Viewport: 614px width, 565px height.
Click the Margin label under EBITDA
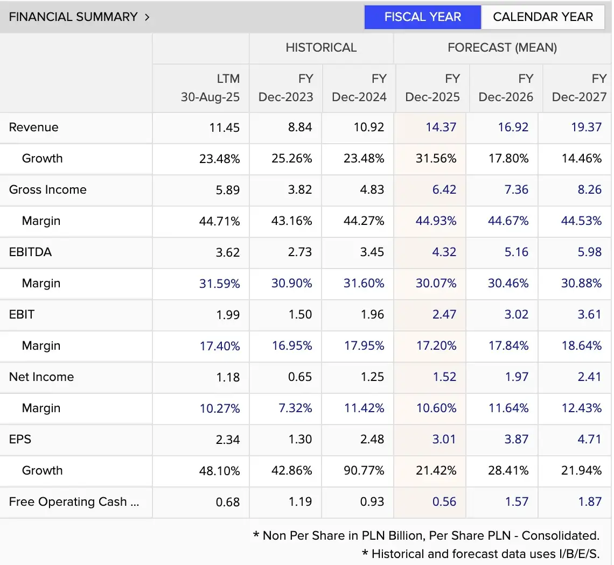[41, 283]
